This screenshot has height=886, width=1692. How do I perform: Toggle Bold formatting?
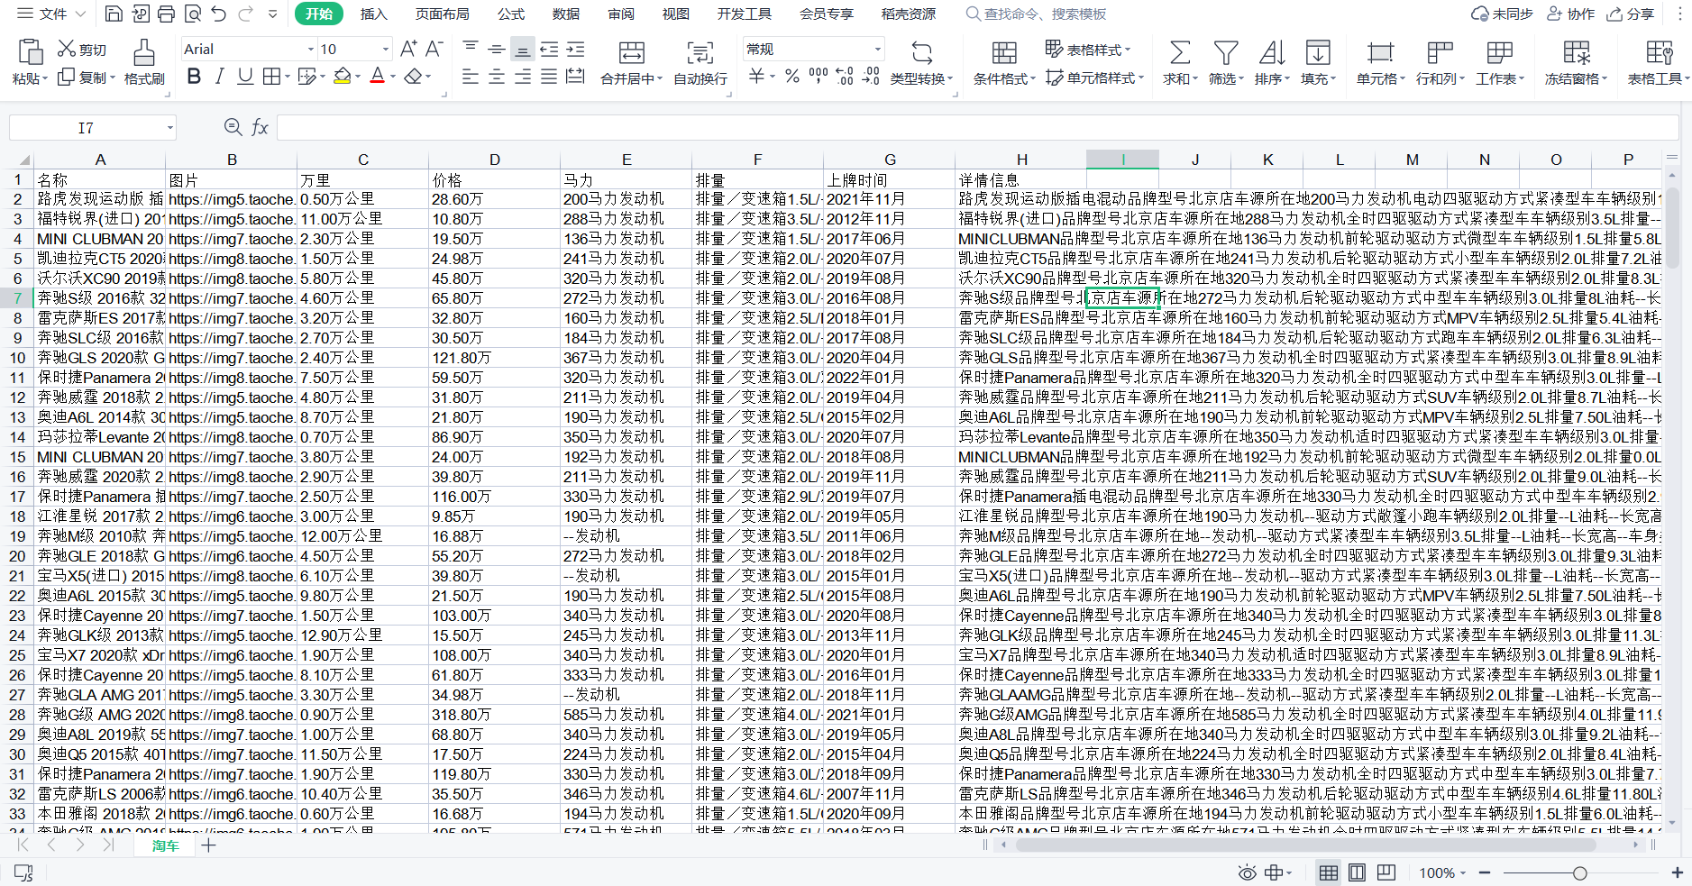[194, 77]
